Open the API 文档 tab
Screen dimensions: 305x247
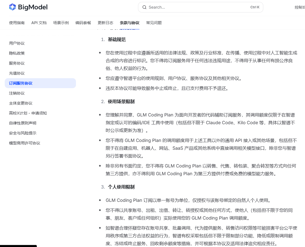point(39,23)
